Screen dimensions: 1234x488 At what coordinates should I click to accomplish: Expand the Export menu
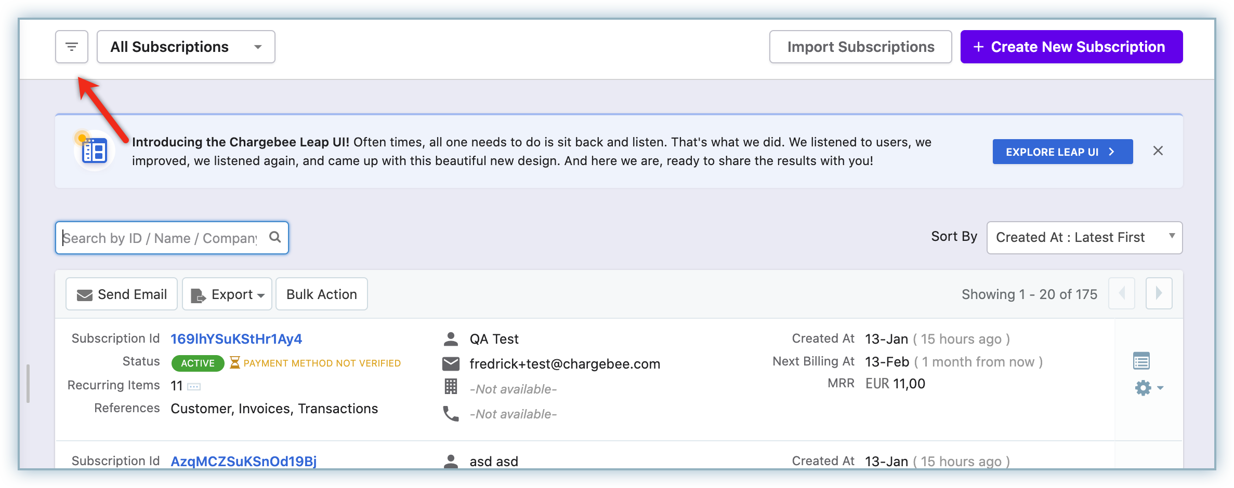[227, 294]
